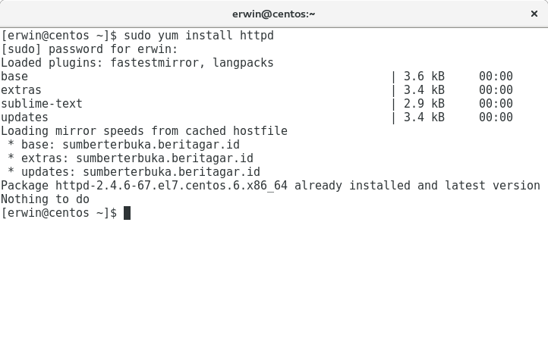Screen dimensions: 548x357
Task: Click the window title 'erwin@centos:~'
Action: [x=274, y=14]
